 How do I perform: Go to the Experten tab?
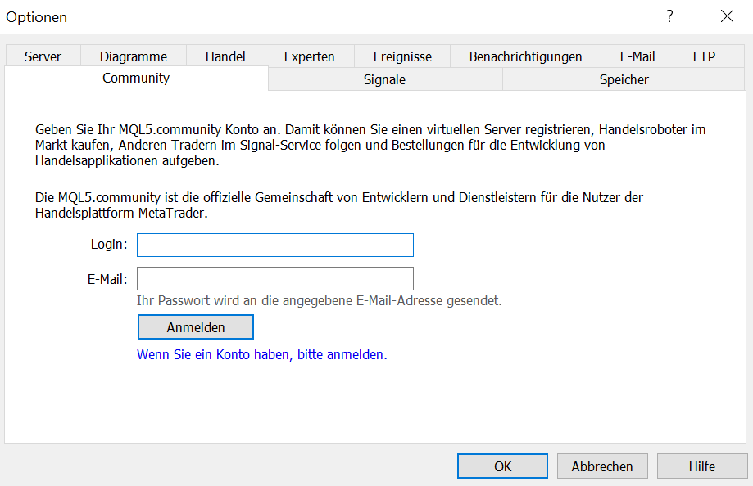tap(309, 56)
